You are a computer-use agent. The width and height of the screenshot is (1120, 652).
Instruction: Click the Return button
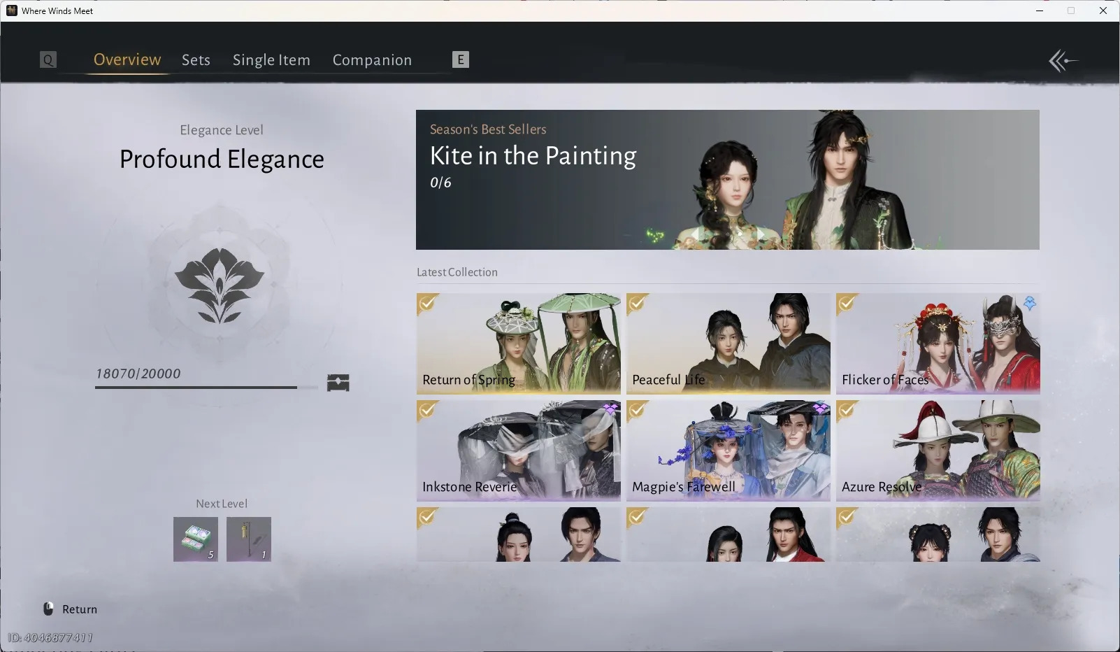click(70, 609)
